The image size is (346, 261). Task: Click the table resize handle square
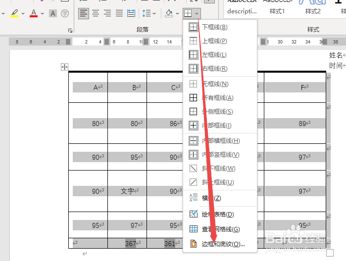click(x=330, y=253)
